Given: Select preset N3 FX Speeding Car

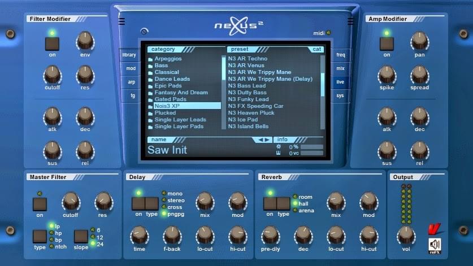Looking at the screenshot, I should click(x=255, y=106).
